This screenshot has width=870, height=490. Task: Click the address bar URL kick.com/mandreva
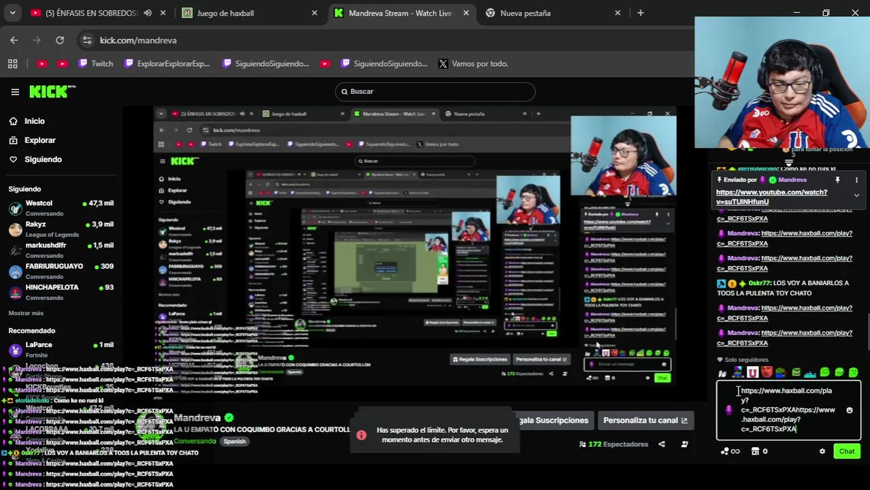coord(138,40)
